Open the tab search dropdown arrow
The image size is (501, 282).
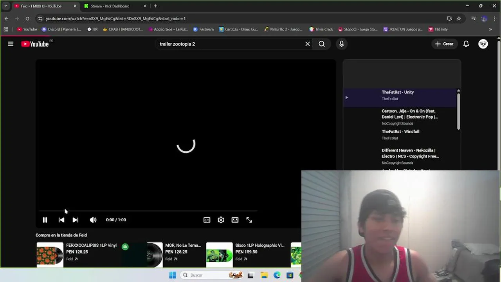(x=5, y=6)
